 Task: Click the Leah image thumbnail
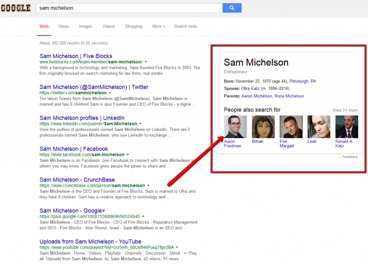(x=319, y=127)
